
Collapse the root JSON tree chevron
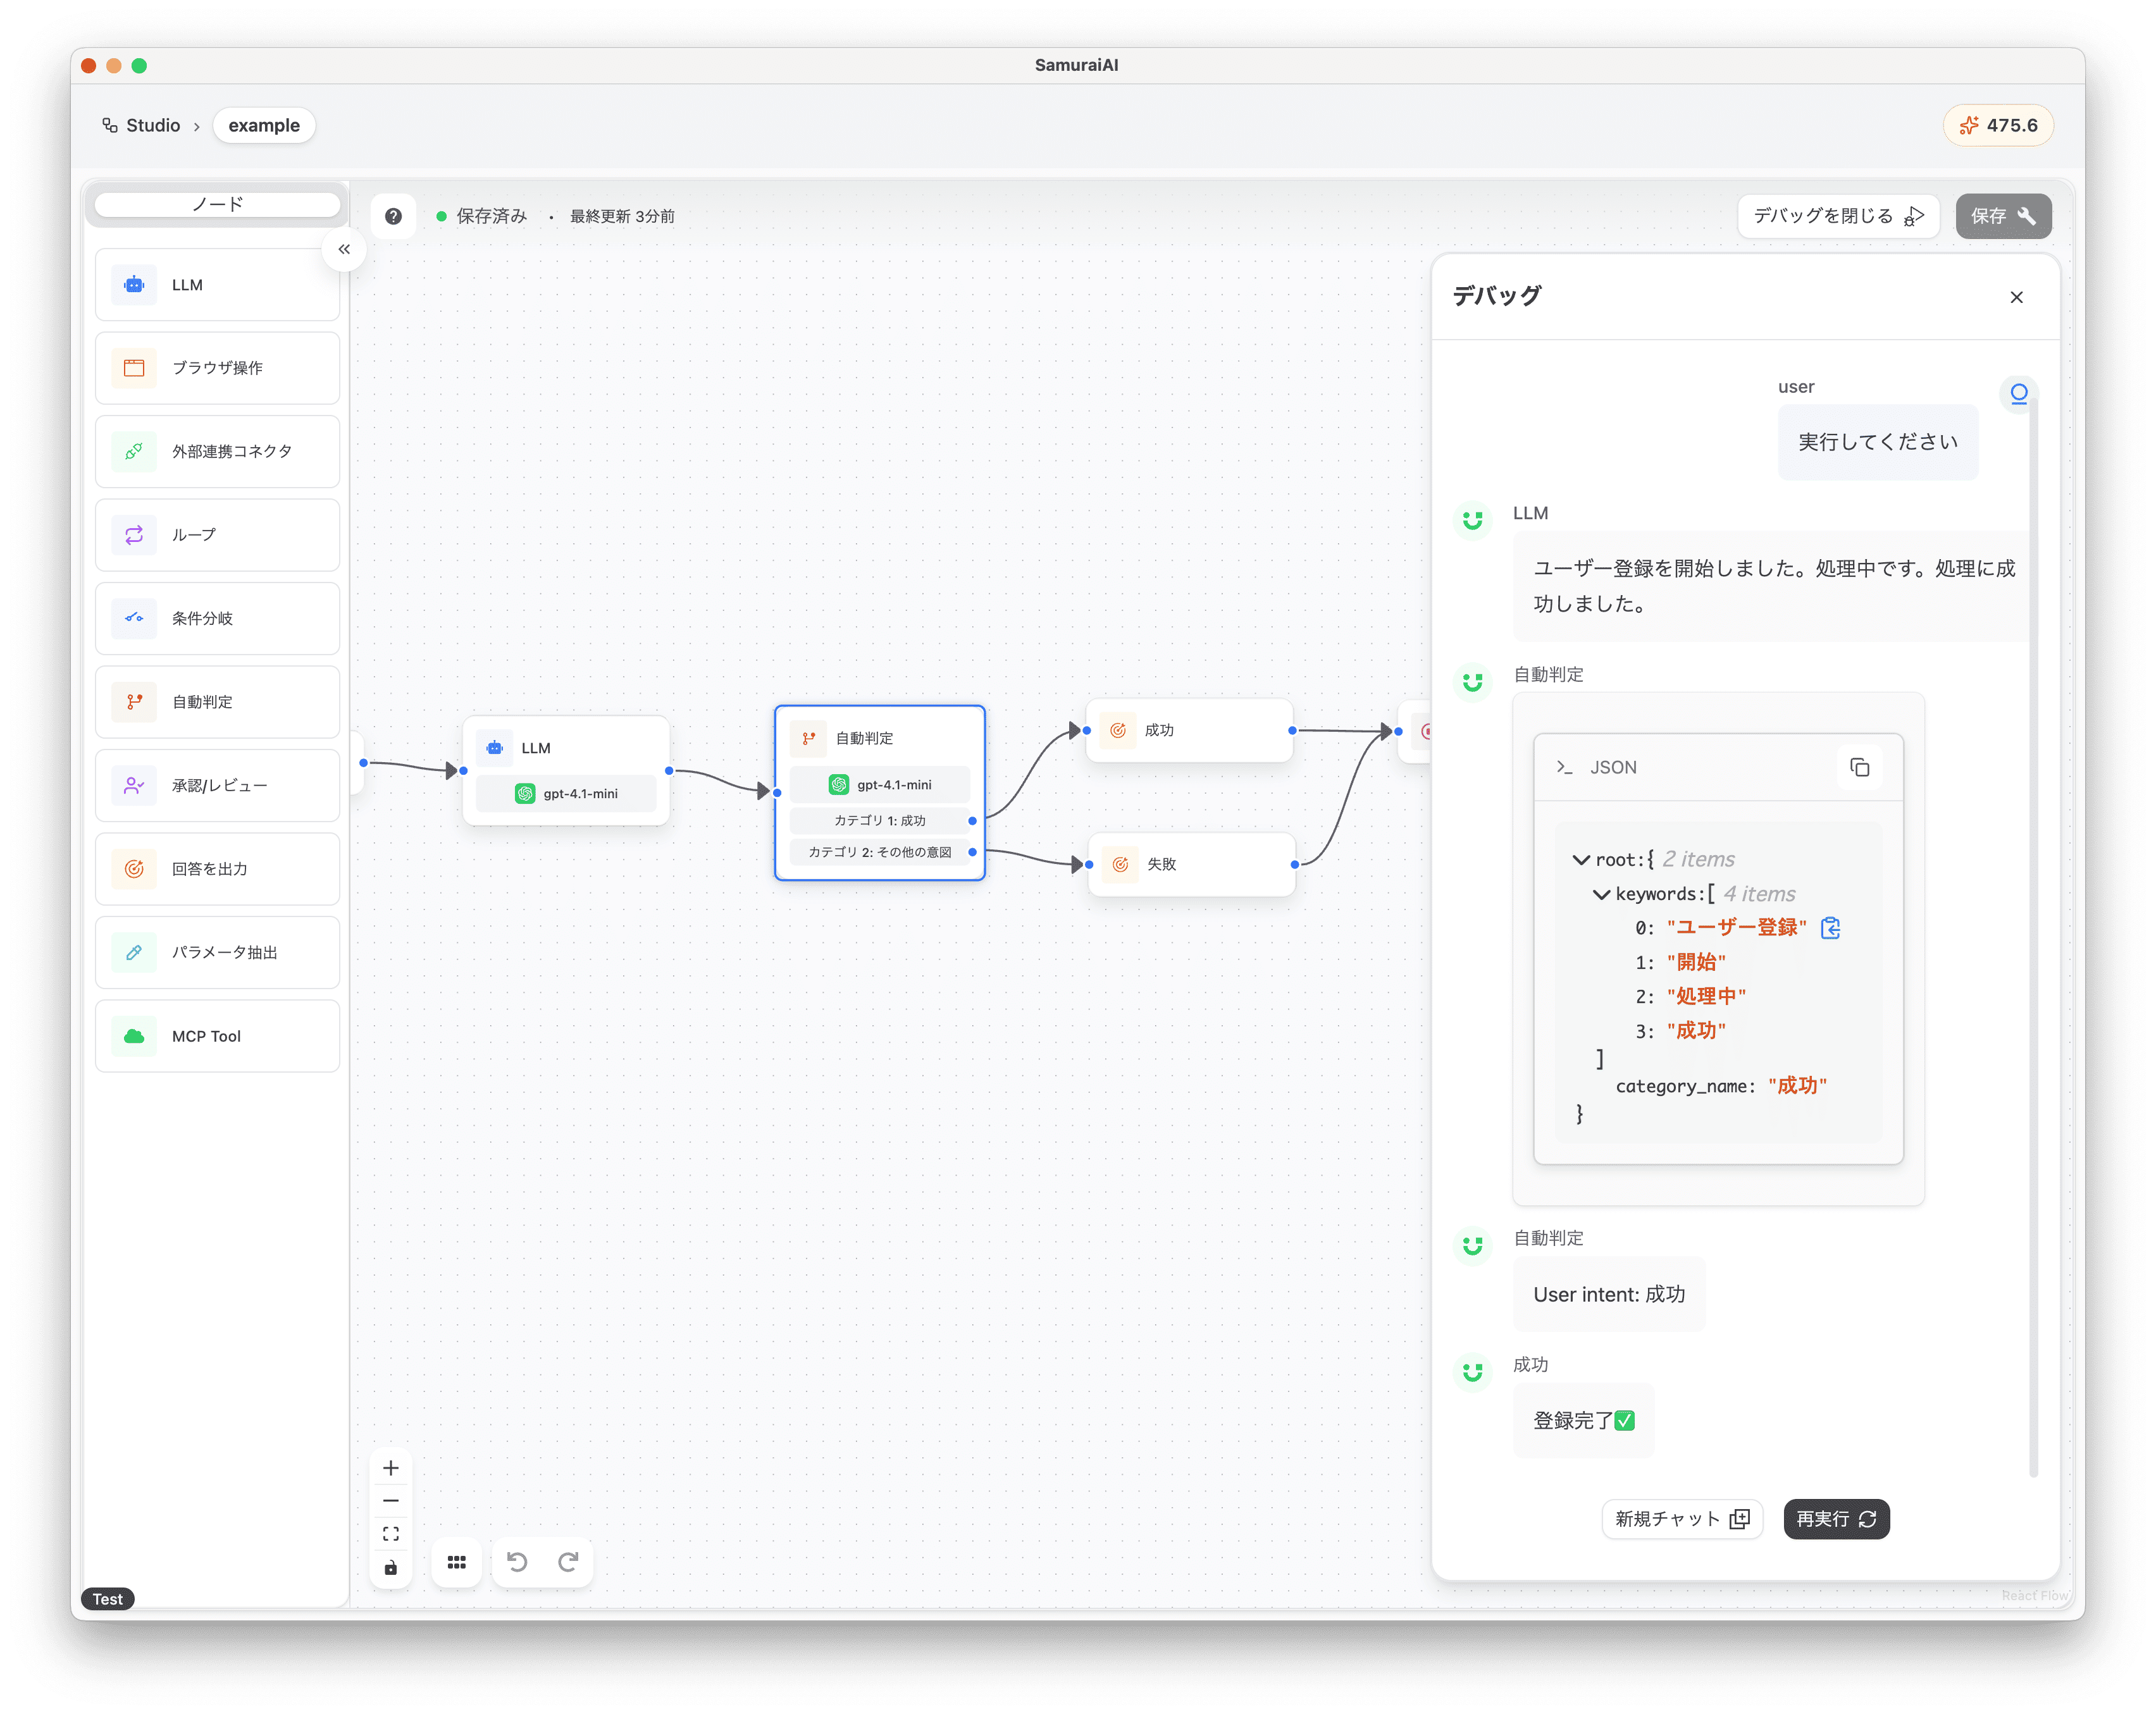click(1581, 859)
